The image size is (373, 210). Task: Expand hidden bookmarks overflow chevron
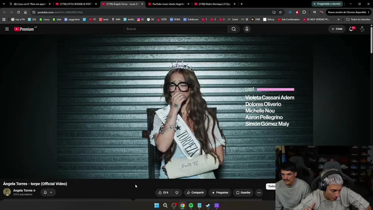click(x=338, y=20)
